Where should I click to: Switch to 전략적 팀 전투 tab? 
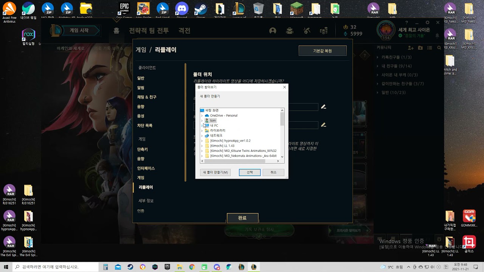pos(149,31)
